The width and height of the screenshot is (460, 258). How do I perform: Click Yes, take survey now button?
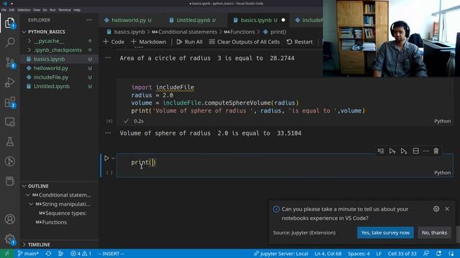click(x=385, y=232)
